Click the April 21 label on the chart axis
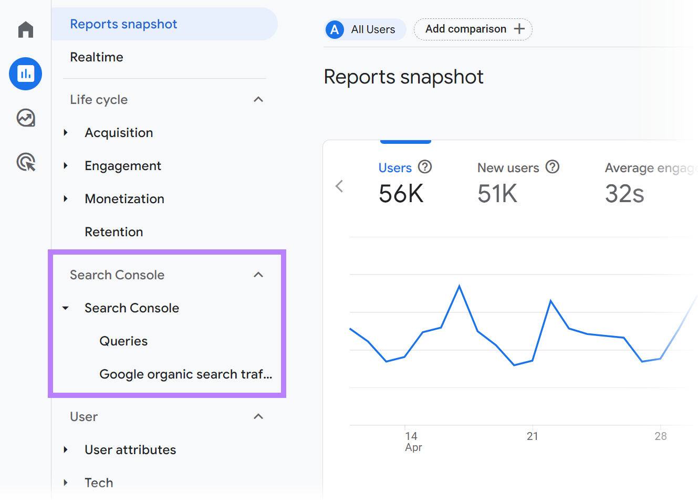 click(x=532, y=436)
